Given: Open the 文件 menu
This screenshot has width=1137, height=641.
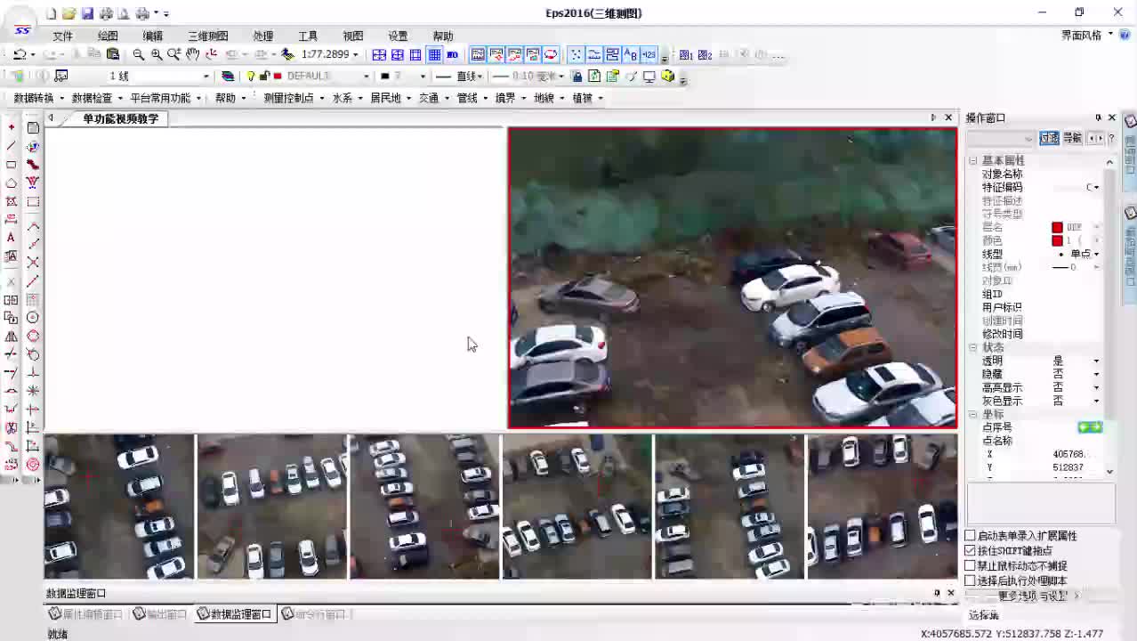Looking at the screenshot, I should point(62,36).
